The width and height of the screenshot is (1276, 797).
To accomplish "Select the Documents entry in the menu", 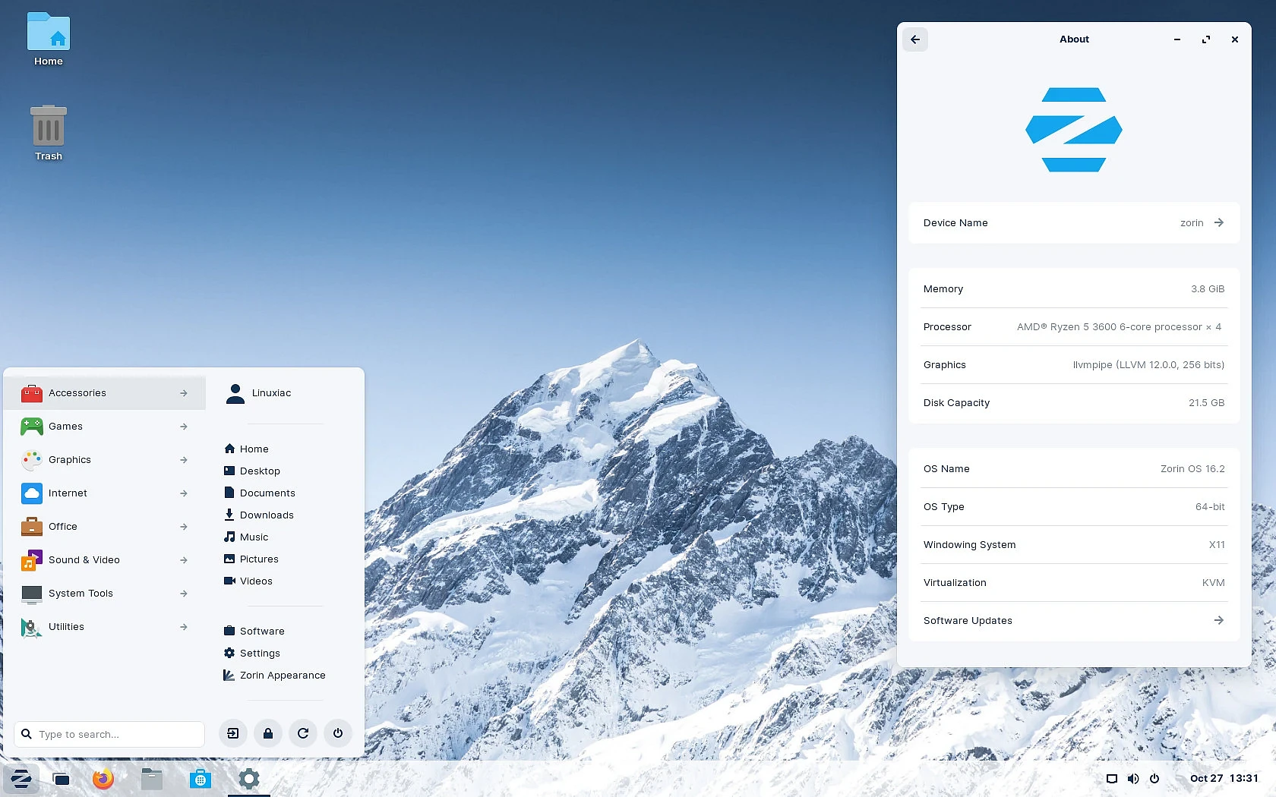I will pos(266,493).
